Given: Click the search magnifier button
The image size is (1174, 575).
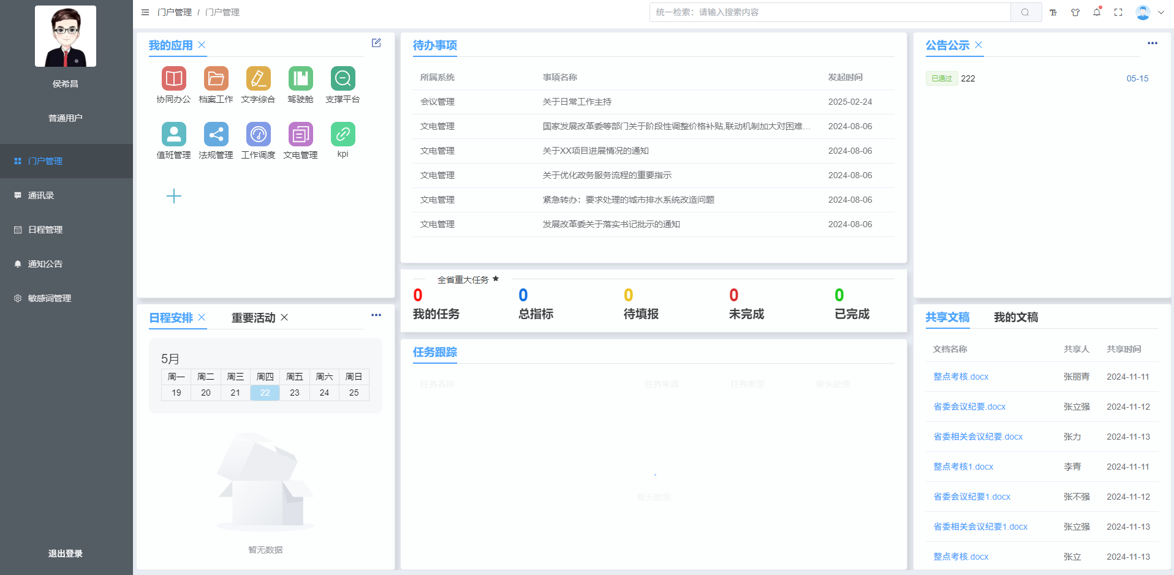Looking at the screenshot, I should click(1025, 12).
